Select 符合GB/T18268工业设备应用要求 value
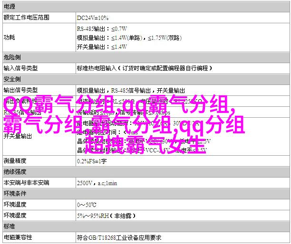Viewport: 291px width, 244px height. pyautogui.click(x=119, y=237)
